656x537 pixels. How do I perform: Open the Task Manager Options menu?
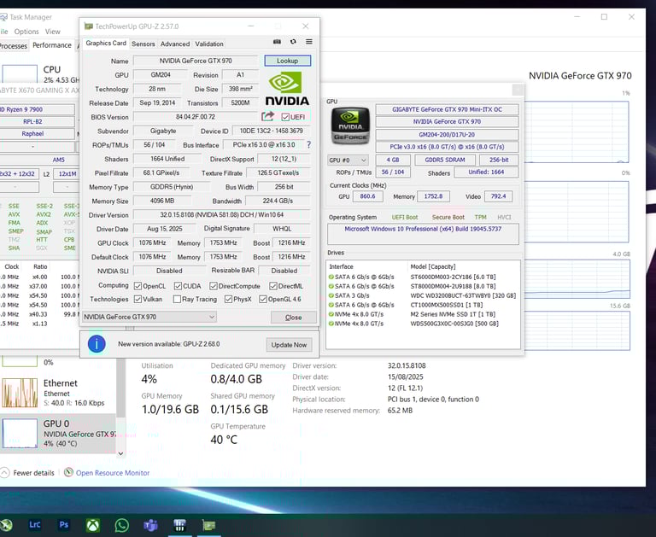pyautogui.click(x=26, y=32)
